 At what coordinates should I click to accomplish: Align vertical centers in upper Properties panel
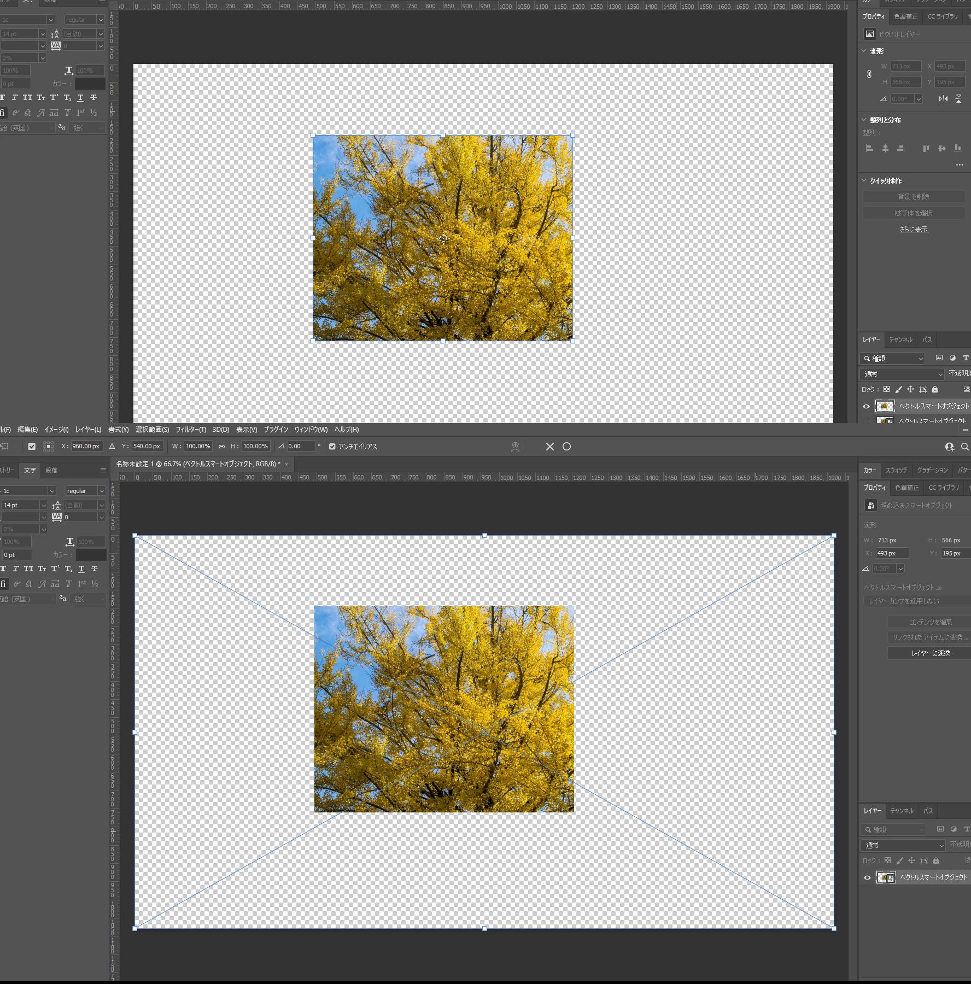[x=941, y=148]
